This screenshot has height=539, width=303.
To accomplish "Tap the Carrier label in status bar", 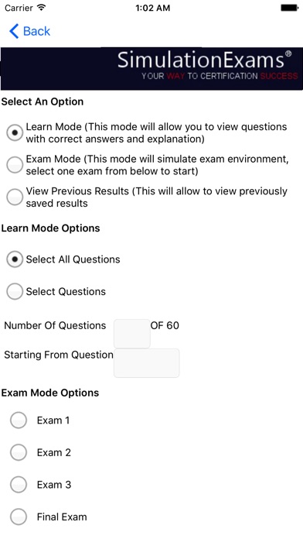I will [19, 8].
